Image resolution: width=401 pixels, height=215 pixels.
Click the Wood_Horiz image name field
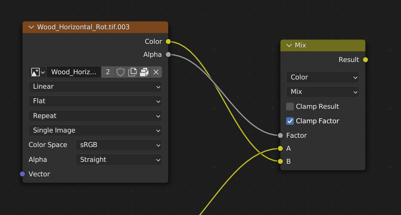pos(74,72)
